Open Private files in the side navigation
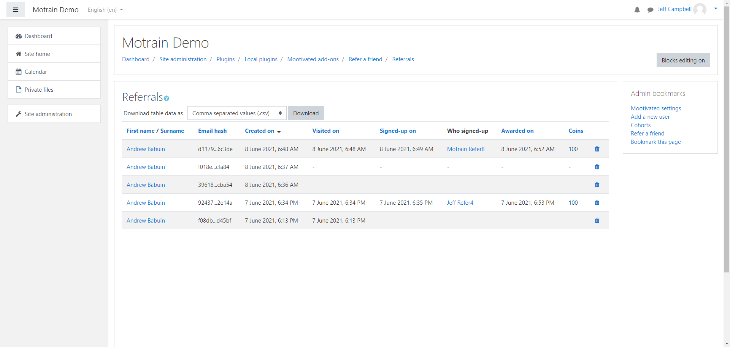Screen dimensions: 730x347 pyautogui.click(x=54, y=90)
